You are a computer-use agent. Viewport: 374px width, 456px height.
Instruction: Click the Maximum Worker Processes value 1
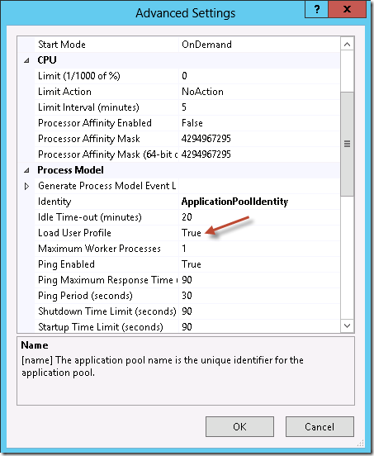point(184,249)
